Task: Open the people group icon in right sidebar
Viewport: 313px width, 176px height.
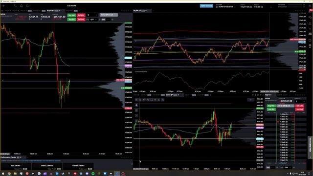Action: [x=310, y=34]
